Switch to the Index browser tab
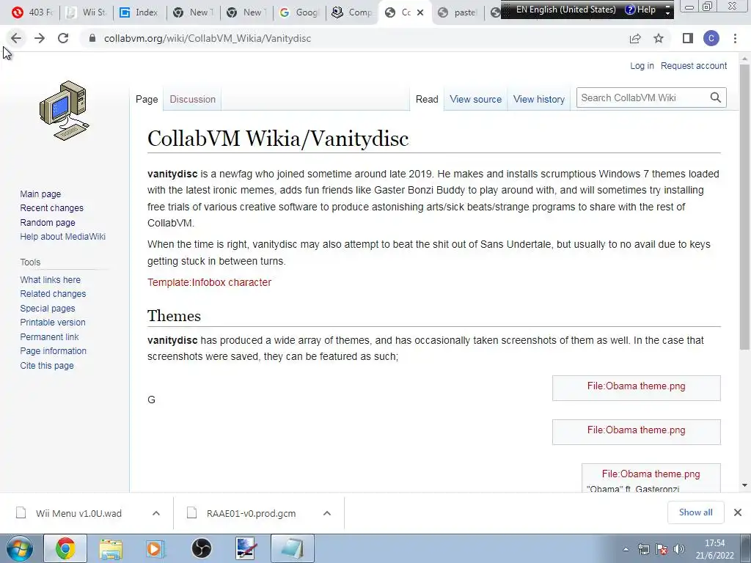This screenshot has width=751, height=563. [x=139, y=12]
